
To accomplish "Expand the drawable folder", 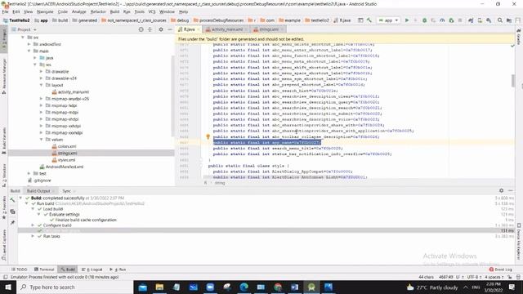I will (42, 71).
